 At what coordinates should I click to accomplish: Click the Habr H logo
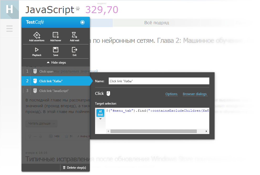pyautogui.click(x=9, y=9)
